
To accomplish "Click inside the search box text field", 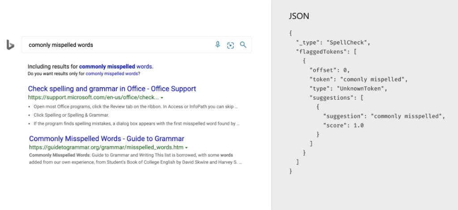I will click(x=136, y=45).
